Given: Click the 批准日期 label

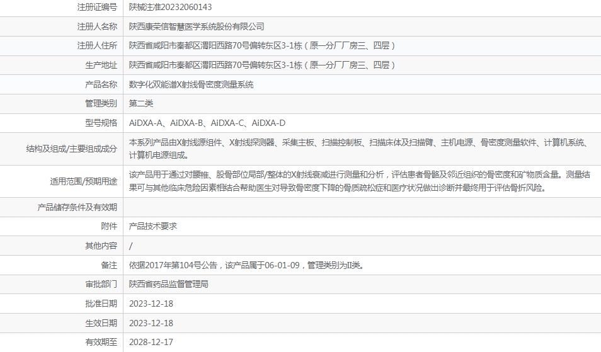Looking at the screenshot, I should tap(101, 304).
